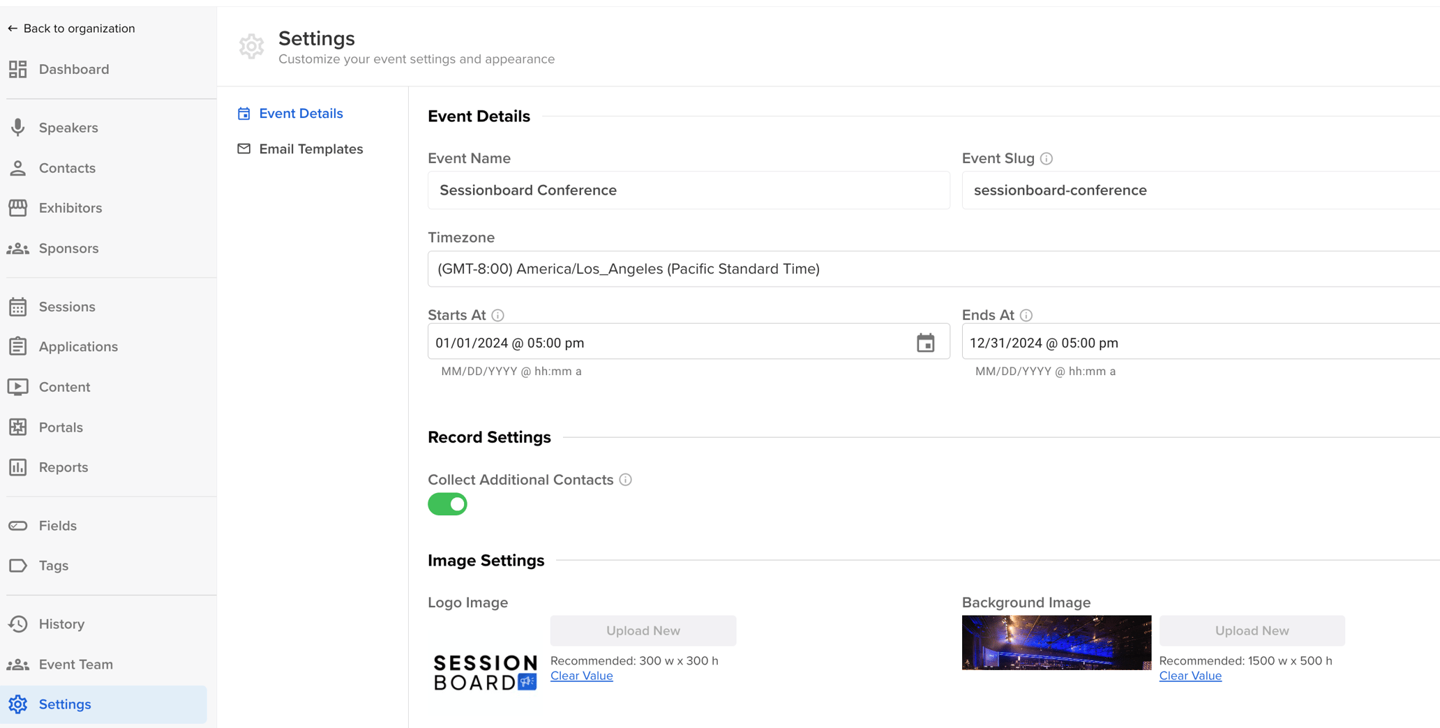1440x728 pixels.
Task: Switch to Email Templates tab
Action: 311,149
